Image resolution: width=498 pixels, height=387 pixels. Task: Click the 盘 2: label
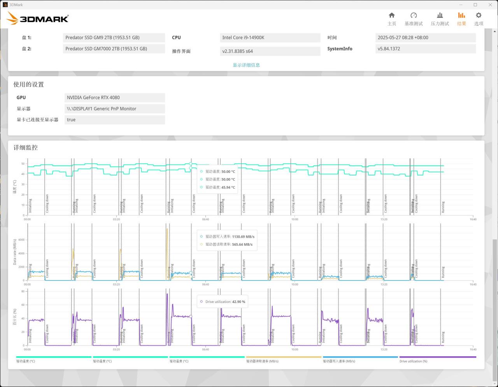pyautogui.click(x=26, y=49)
